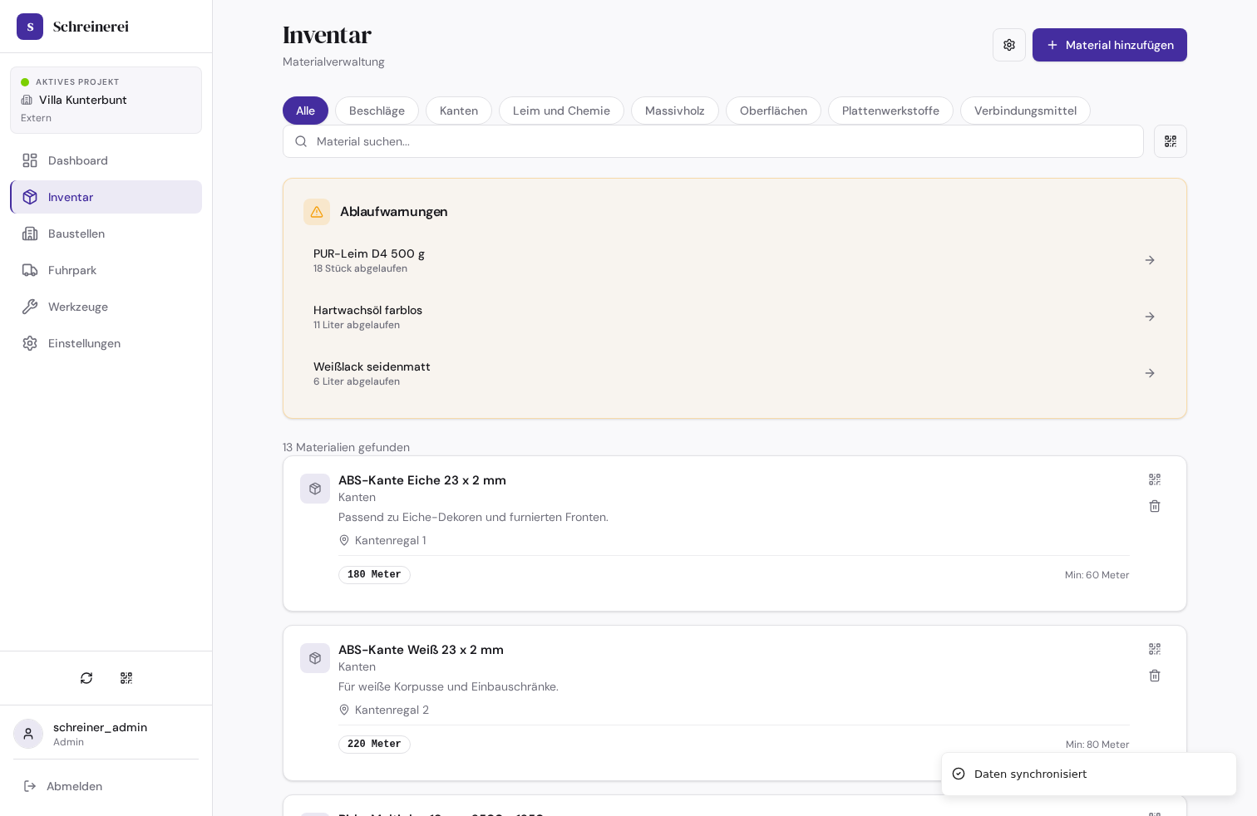1257x816 pixels.
Task: Filter by Massivholz category
Action: [x=674, y=111]
